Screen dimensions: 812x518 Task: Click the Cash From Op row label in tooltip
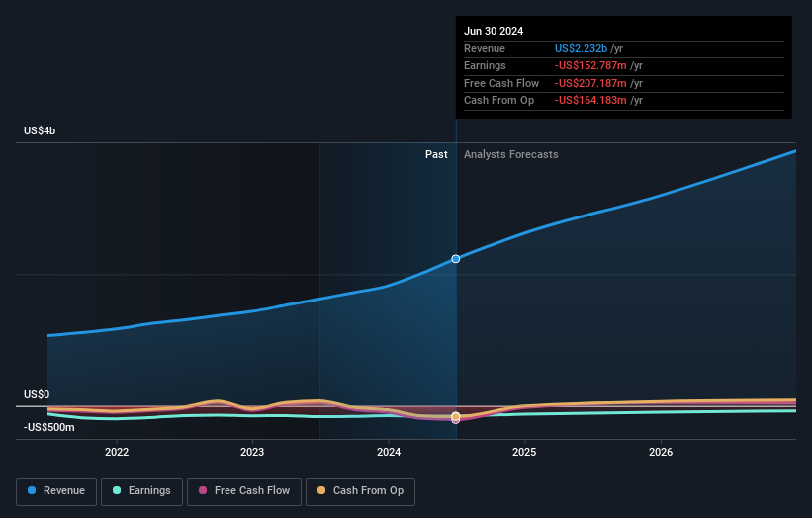click(x=498, y=101)
